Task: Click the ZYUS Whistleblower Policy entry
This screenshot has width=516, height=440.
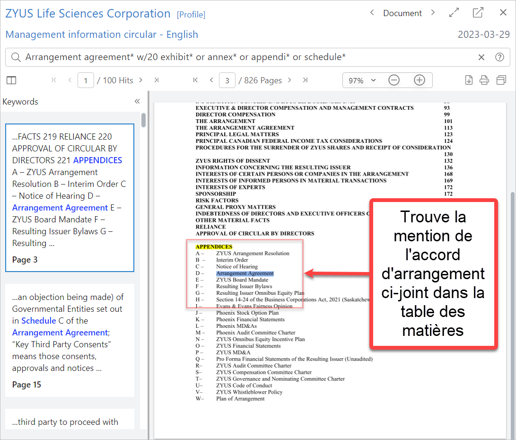Action: point(249,392)
